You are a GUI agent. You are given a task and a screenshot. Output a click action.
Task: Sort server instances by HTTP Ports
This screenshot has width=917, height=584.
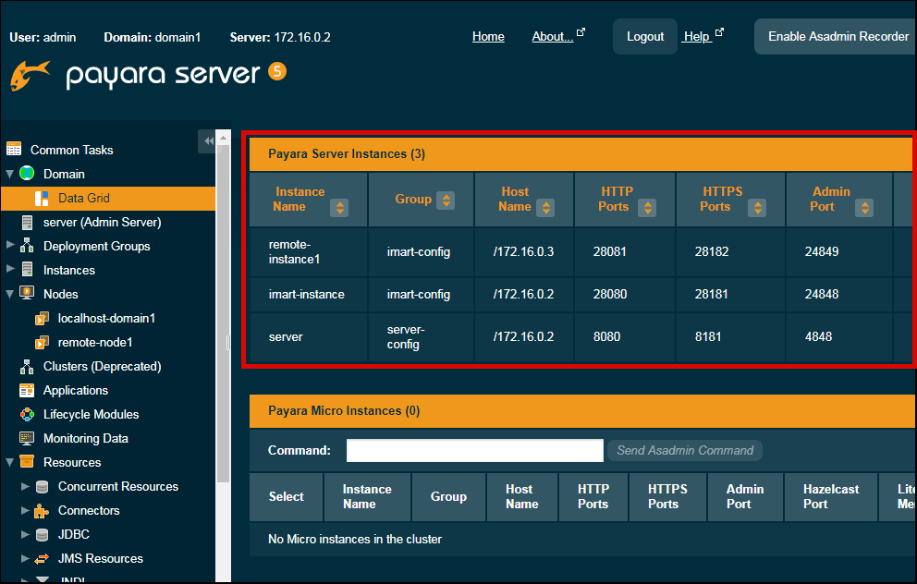(646, 208)
